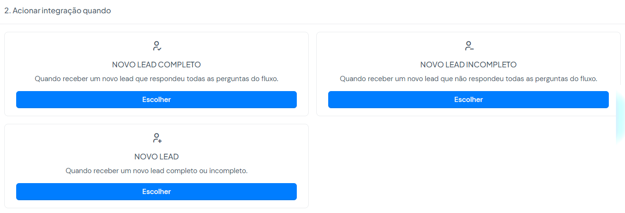Click the word 'Escolher' in the top-left button
The height and width of the screenshot is (213, 625).
[156, 100]
